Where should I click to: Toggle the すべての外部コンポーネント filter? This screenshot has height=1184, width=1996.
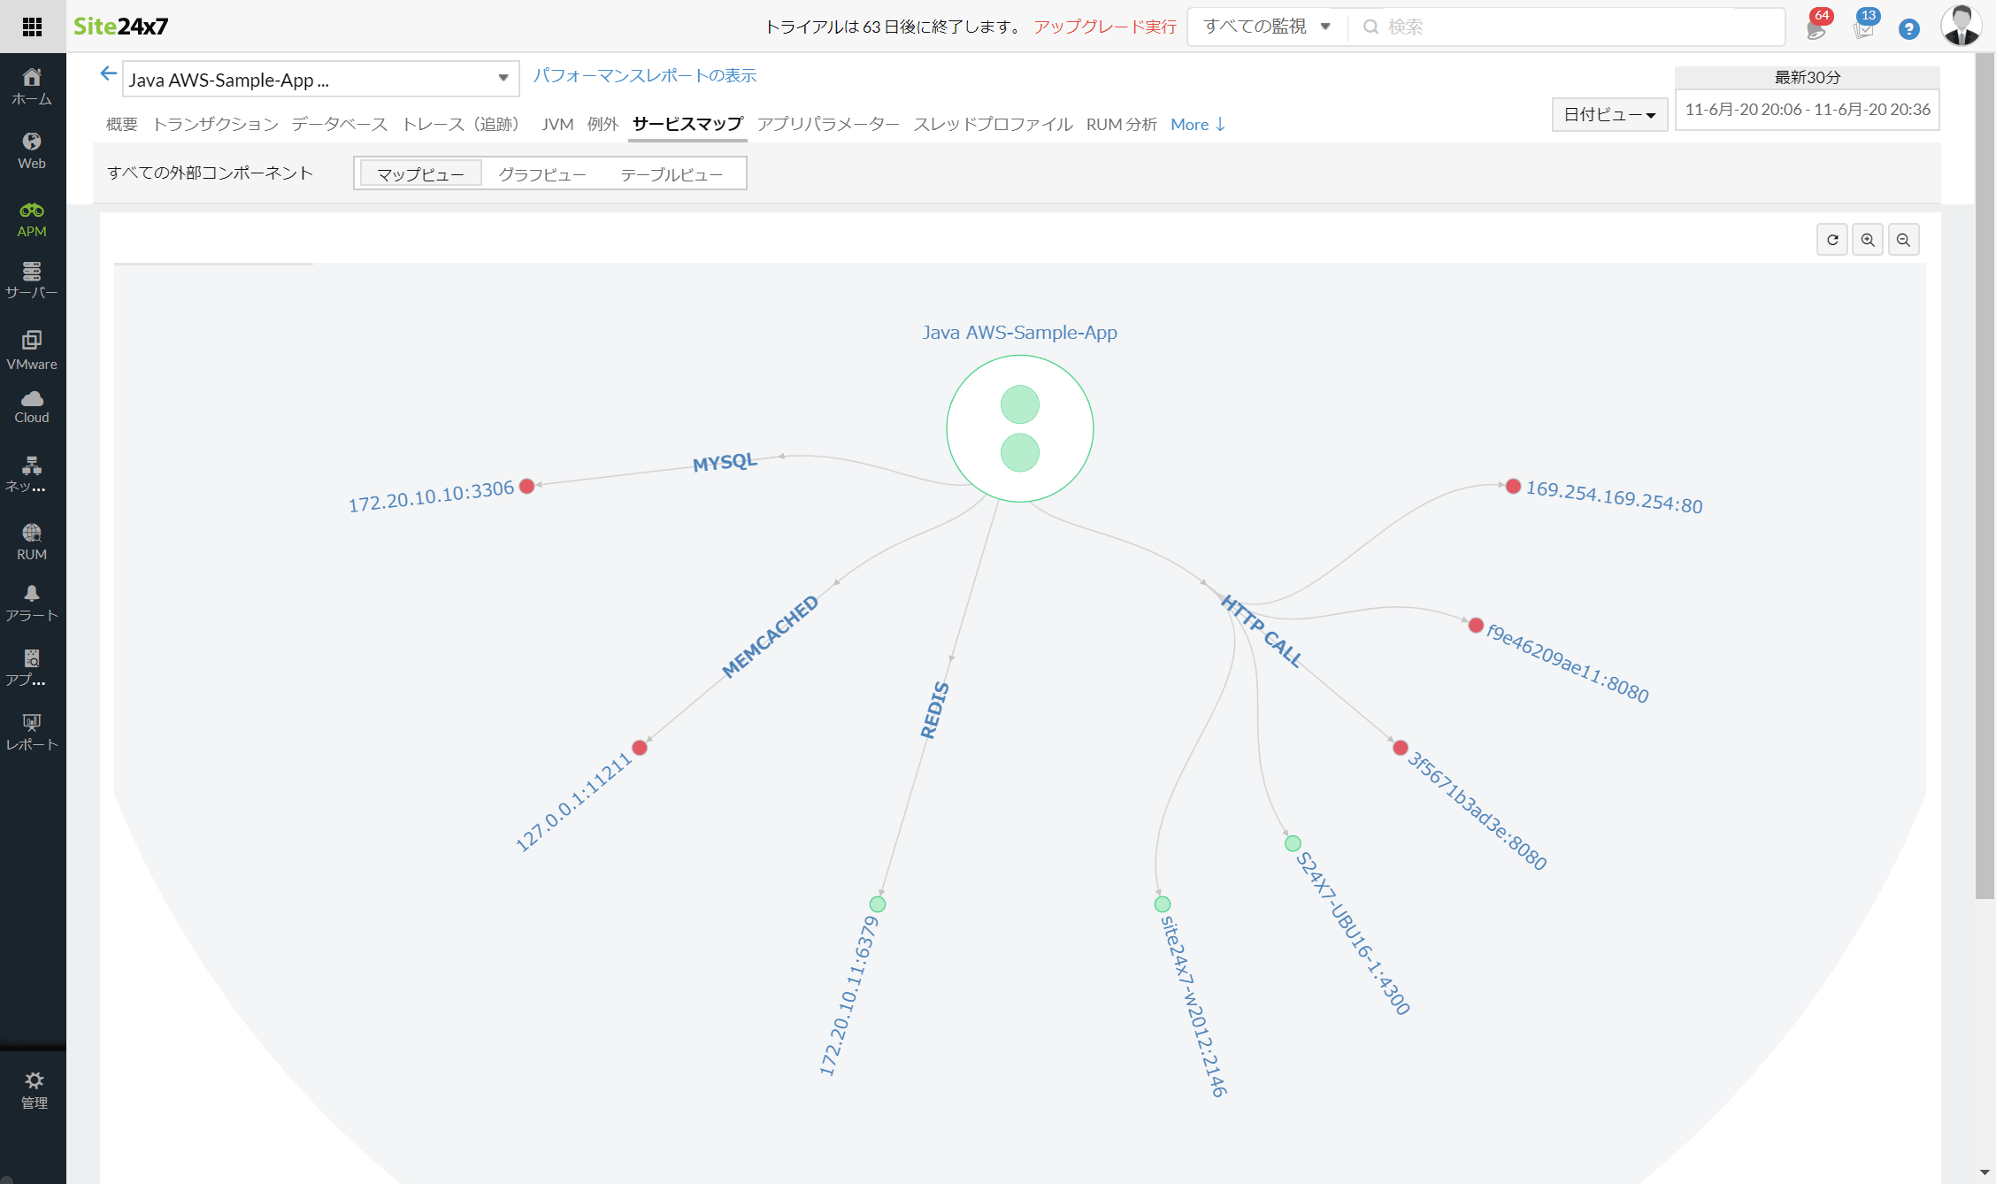click(x=210, y=172)
